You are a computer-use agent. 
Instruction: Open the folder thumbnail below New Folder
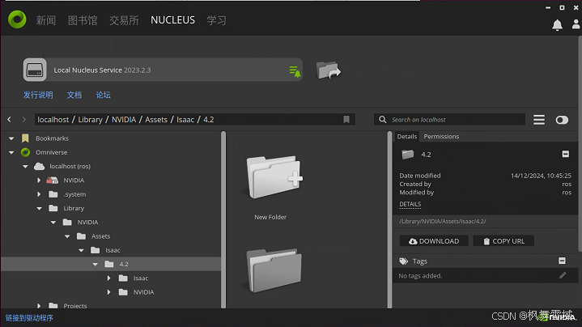pos(274,270)
